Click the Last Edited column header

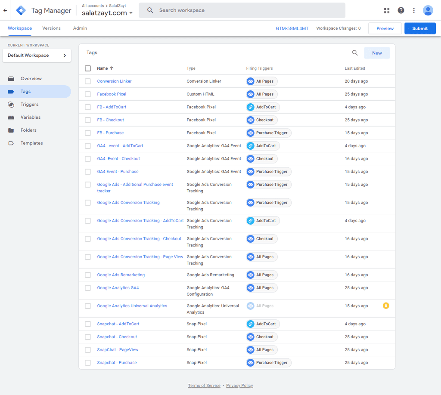point(355,68)
